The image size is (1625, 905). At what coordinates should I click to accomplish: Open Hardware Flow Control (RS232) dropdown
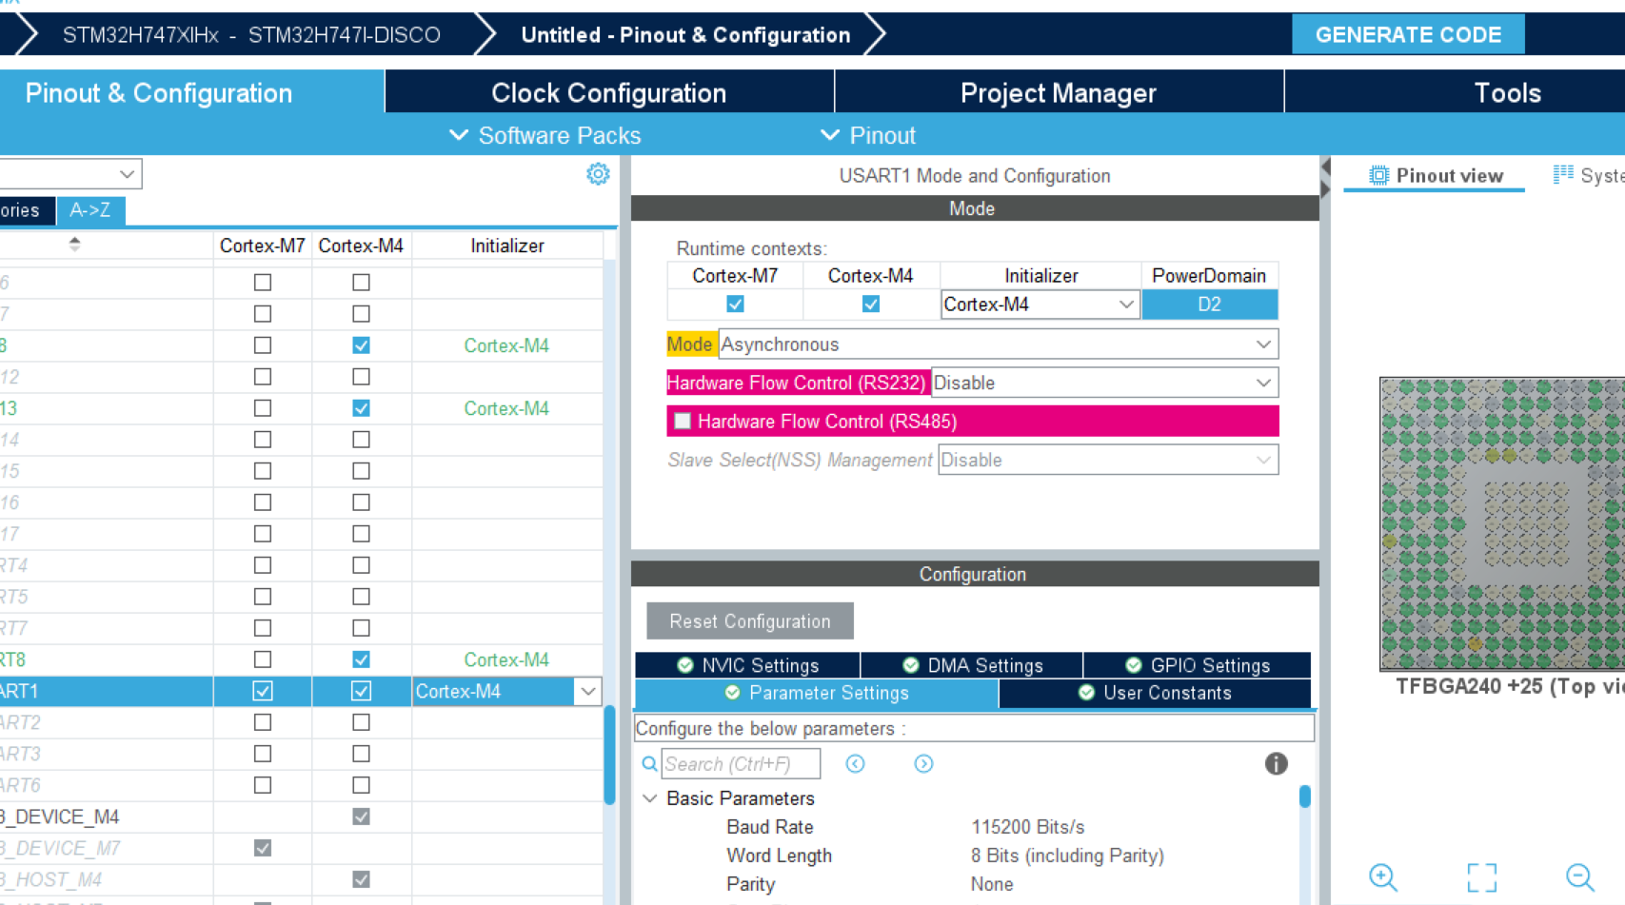point(1104,383)
